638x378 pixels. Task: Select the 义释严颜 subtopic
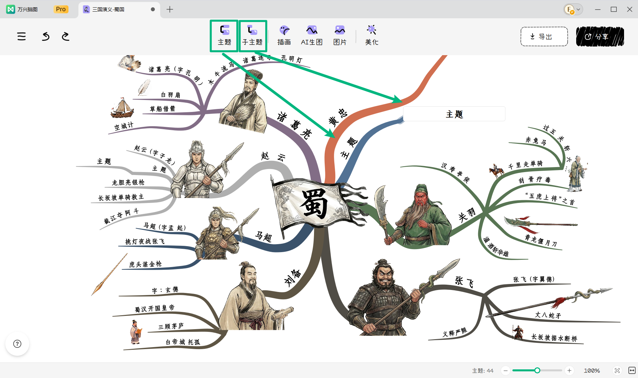pyautogui.click(x=455, y=332)
